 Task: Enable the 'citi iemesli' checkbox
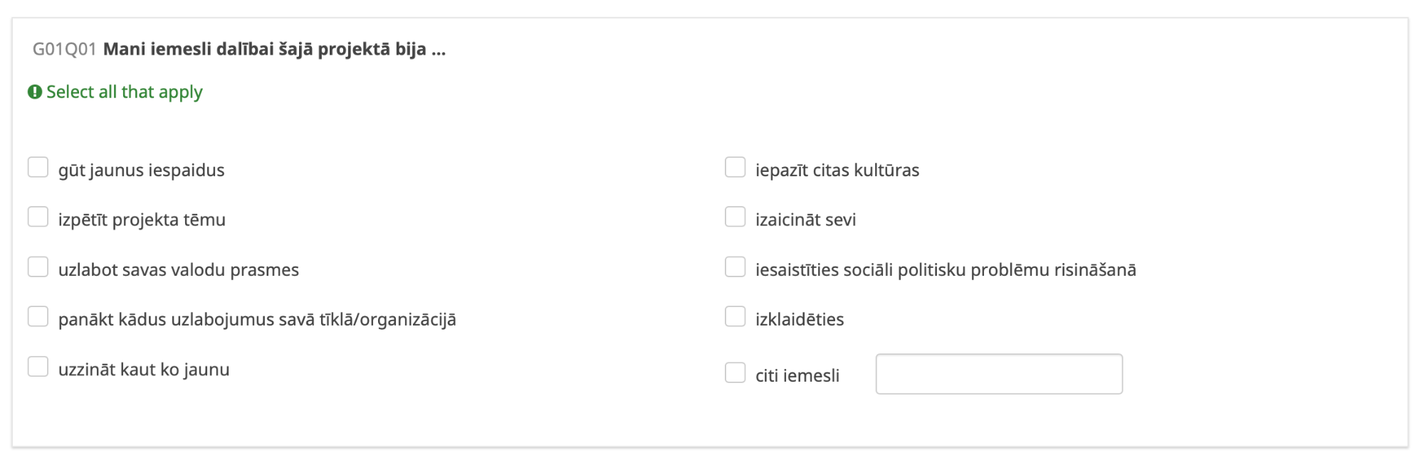tap(735, 373)
